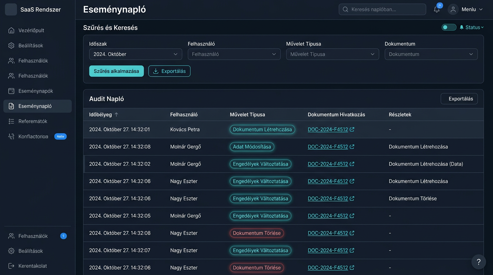Expand the Menlu user menu
Screen dimensions: 493x275
coord(472,9)
